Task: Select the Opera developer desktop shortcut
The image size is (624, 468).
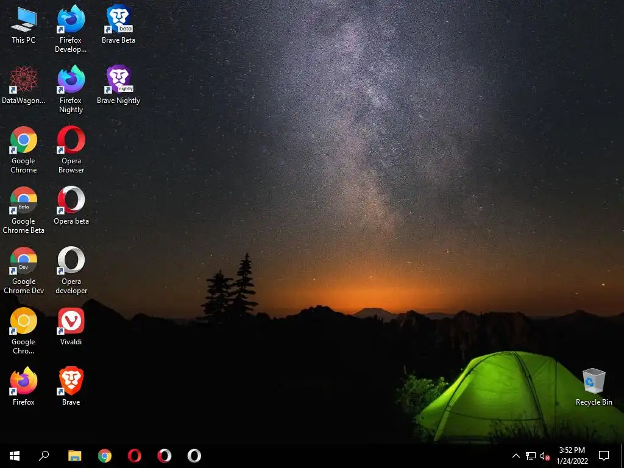Action: (71, 271)
